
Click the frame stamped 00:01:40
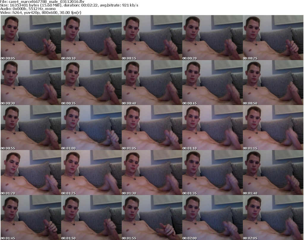(273, 173)
